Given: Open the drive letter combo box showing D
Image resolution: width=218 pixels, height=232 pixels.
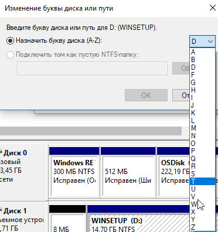Looking at the screenshot, I should 202,42.
